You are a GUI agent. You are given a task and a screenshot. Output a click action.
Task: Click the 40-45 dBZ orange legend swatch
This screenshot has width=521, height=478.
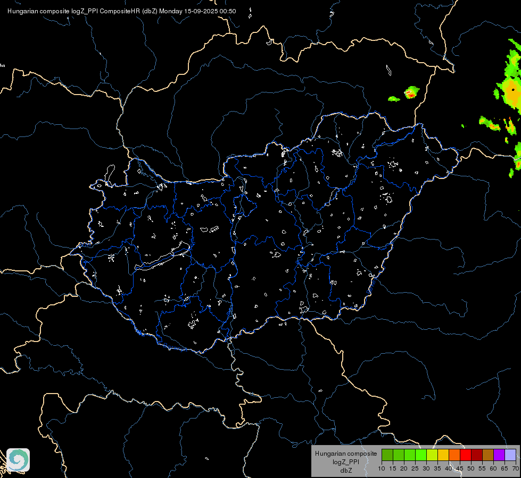454,455
